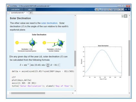Click the 'equitorial plane.' text line
The width and height of the screenshot is (136, 102).
(x=18, y=30)
